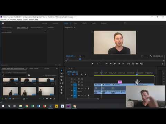Mute the bottom audio track
The width and height of the screenshot is (166, 124).
[x=82, y=95]
